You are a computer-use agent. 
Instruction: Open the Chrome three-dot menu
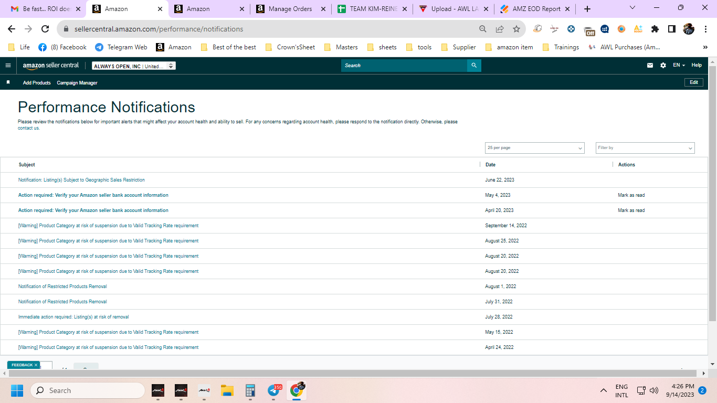click(705, 29)
